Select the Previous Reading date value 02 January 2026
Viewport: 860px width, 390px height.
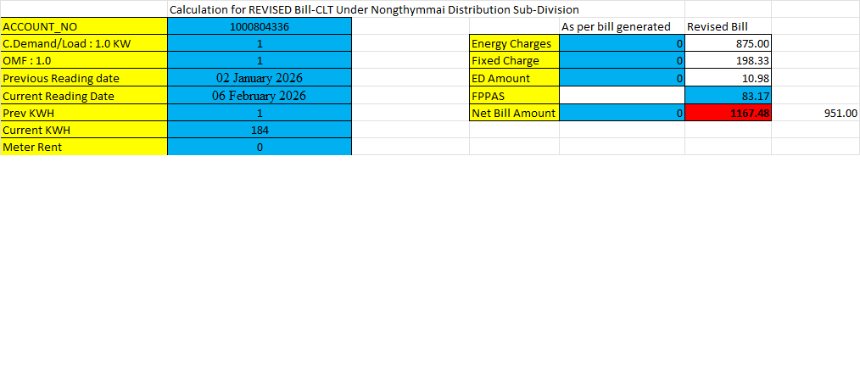pyautogui.click(x=260, y=78)
